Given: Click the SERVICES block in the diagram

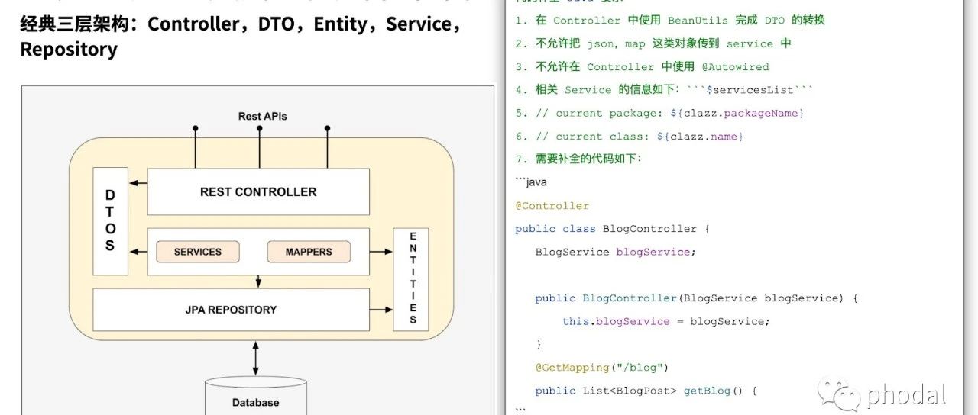Looking at the screenshot, I should [198, 252].
